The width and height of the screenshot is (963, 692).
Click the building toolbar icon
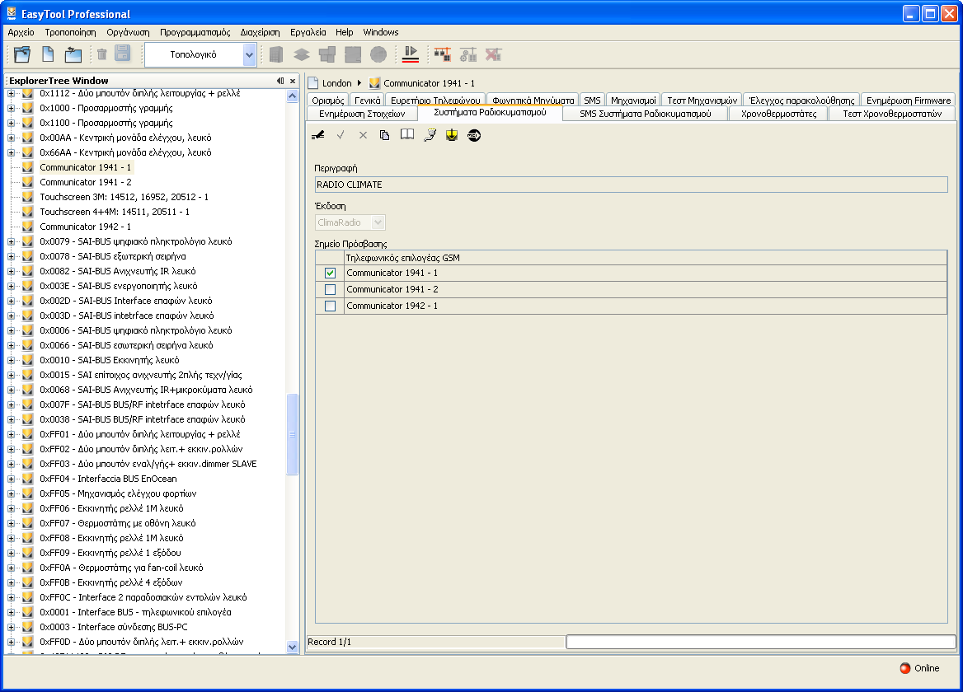tap(275, 54)
